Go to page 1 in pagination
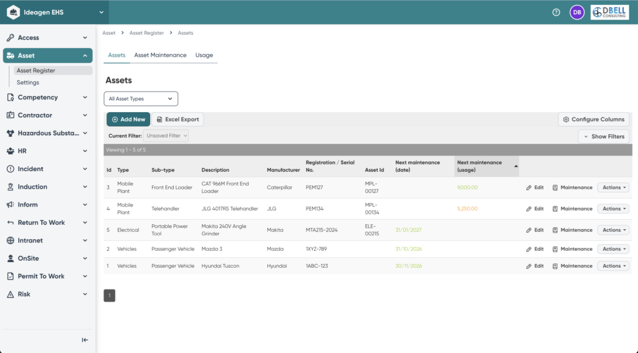 [x=110, y=296]
